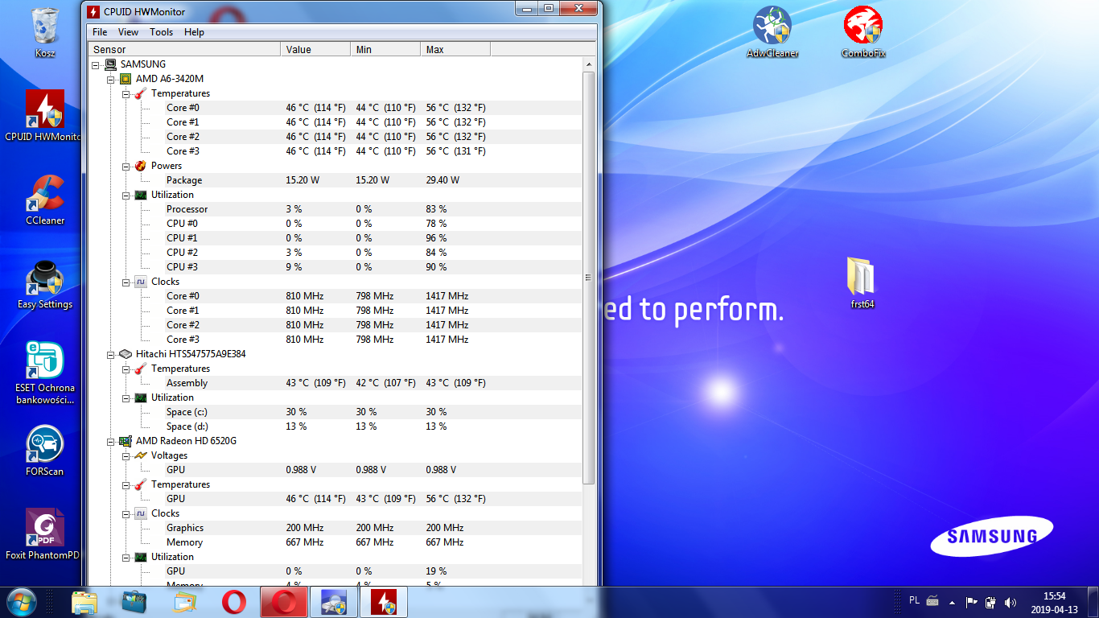Open the Windows Start menu orb
The height and width of the screenshot is (618, 1099).
(21, 602)
